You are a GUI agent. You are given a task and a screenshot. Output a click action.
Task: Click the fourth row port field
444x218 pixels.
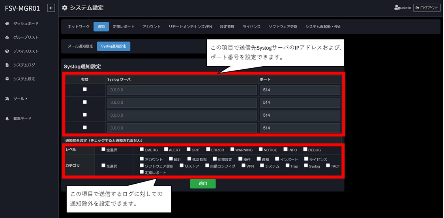300,128
